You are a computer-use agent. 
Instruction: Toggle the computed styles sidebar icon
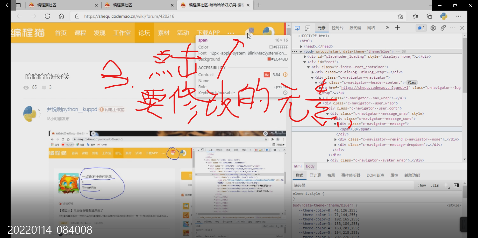coord(456,185)
